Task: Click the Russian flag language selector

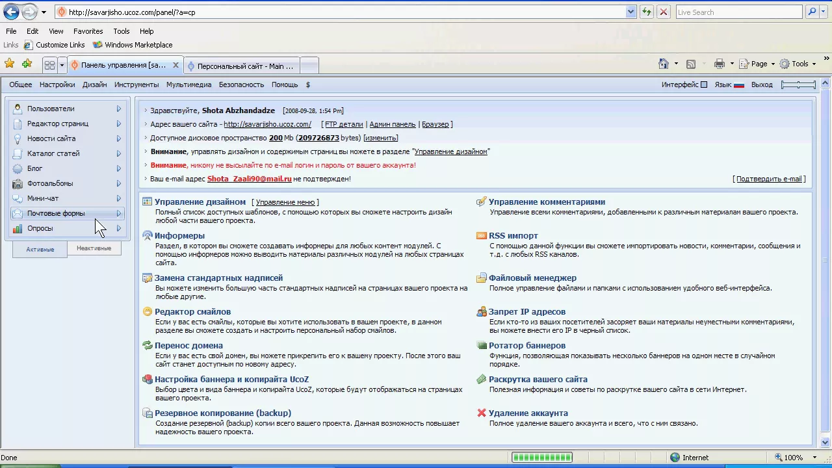Action: pos(739,84)
